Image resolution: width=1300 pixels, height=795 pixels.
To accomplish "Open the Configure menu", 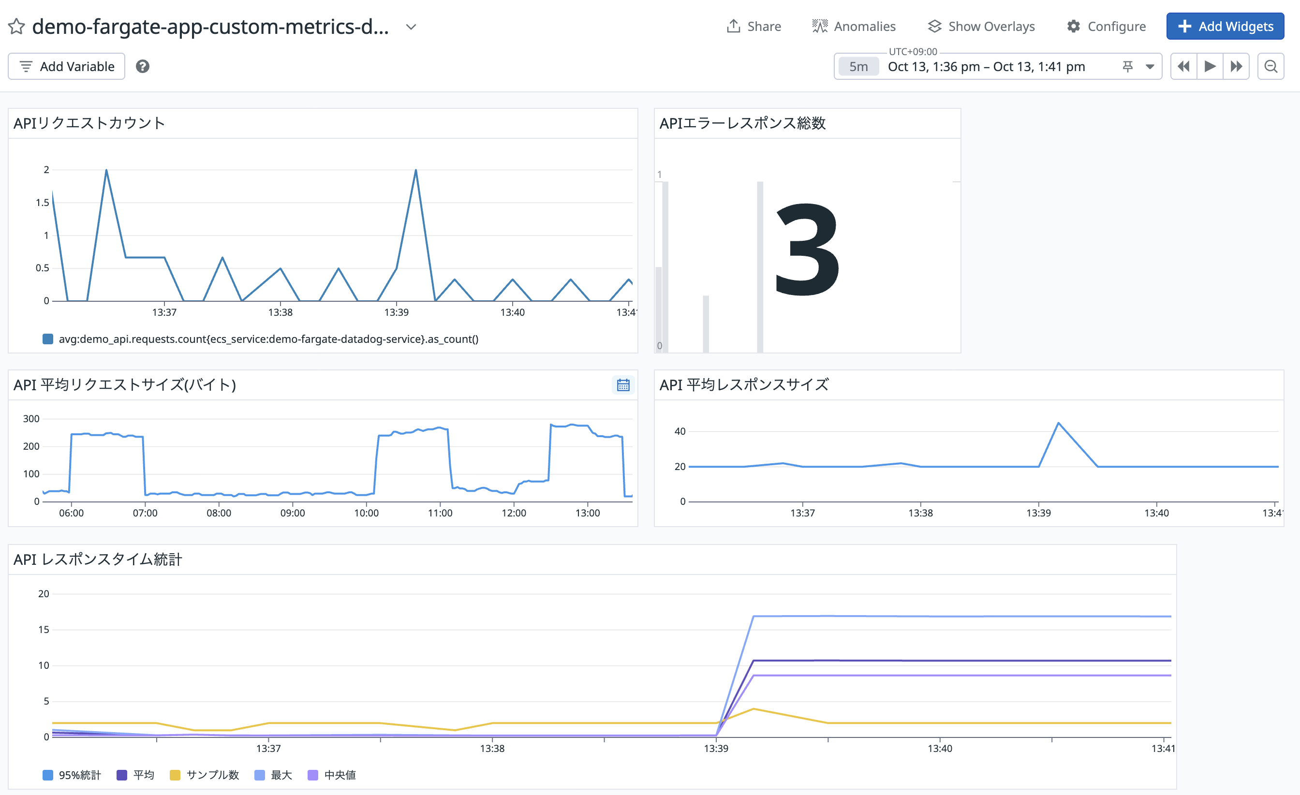I will pyautogui.click(x=1107, y=27).
